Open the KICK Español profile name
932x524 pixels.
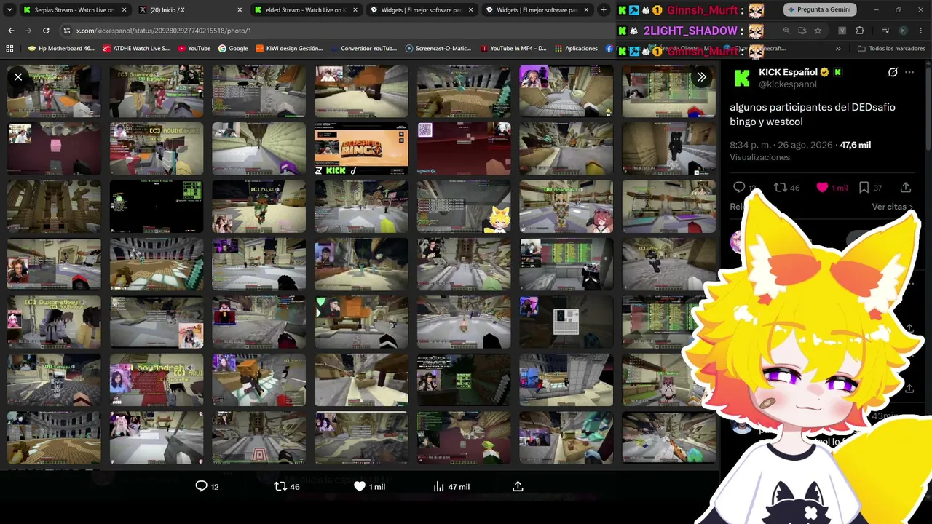click(x=789, y=72)
